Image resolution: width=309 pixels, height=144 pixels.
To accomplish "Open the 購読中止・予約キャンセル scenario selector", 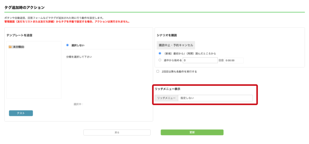I will coord(176,45).
